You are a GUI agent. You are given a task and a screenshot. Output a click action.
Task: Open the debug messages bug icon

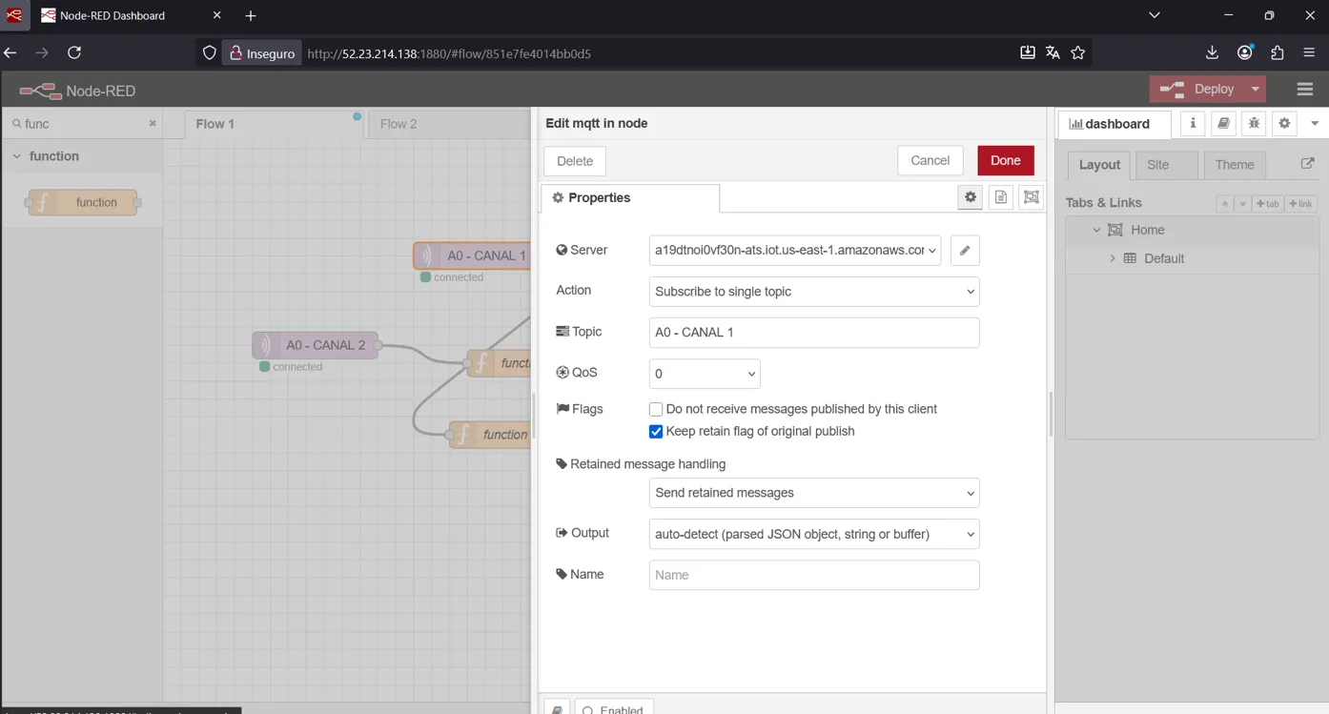click(x=1254, y=123)
